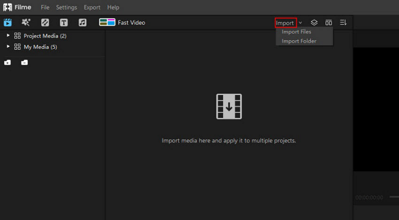Select Project Media (2) folder
Image resolution: width=399 pixels, height=220 pixels.
pos(45,36)
